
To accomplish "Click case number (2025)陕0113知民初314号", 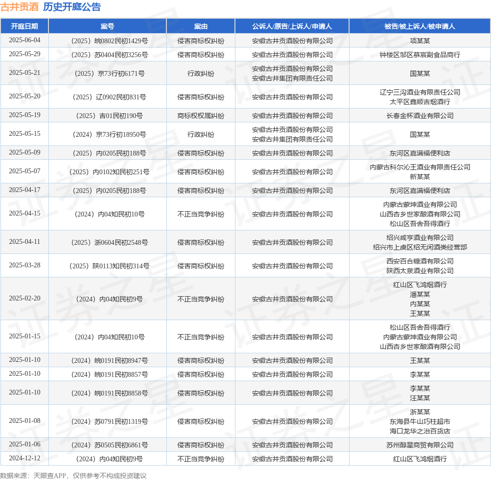I will (x=110, y=266).
